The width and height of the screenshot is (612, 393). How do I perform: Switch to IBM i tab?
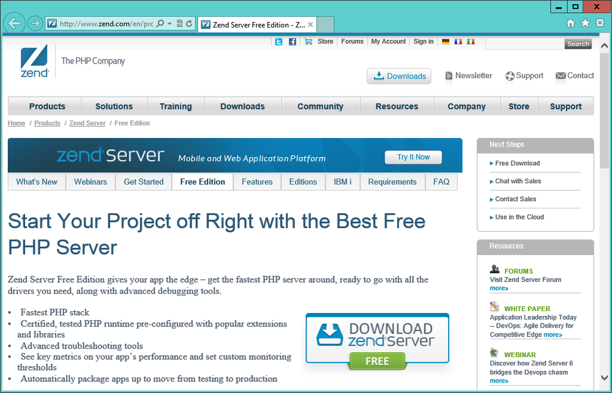[x=343, y=182]
